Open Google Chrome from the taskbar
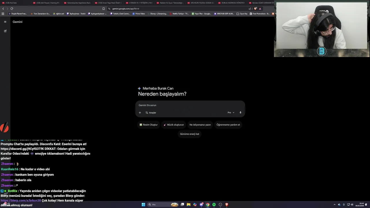Screen dimensions: 370x208 [208, 205]
